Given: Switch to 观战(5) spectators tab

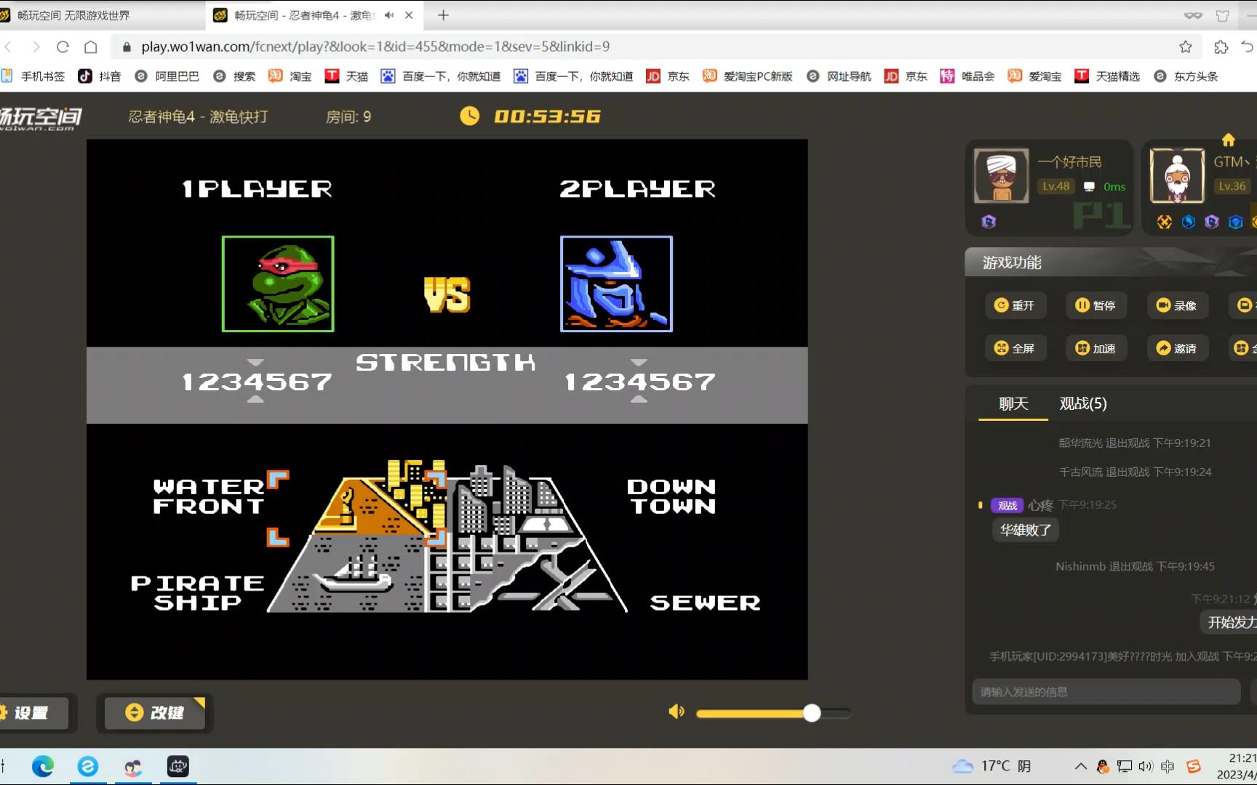Looking at the screenshot, I should click(x=1083, y=403).
